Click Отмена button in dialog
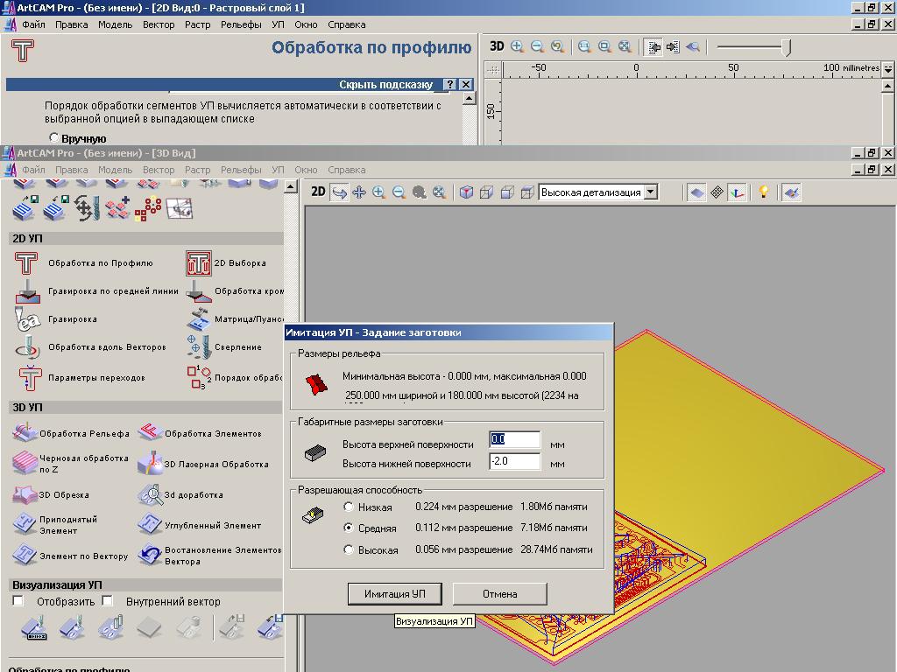This screenshot has width=897, height=672. (x=499, y=594)
